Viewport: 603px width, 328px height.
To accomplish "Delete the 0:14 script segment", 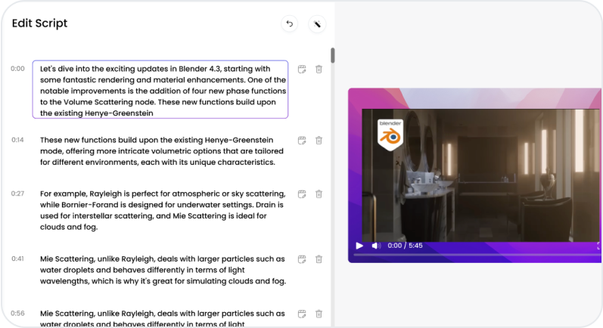I will [319, 140].
